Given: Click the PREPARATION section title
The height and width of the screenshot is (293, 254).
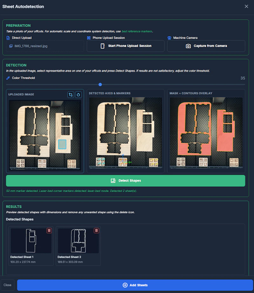Looking at the screenshot, I should (18, 26).
